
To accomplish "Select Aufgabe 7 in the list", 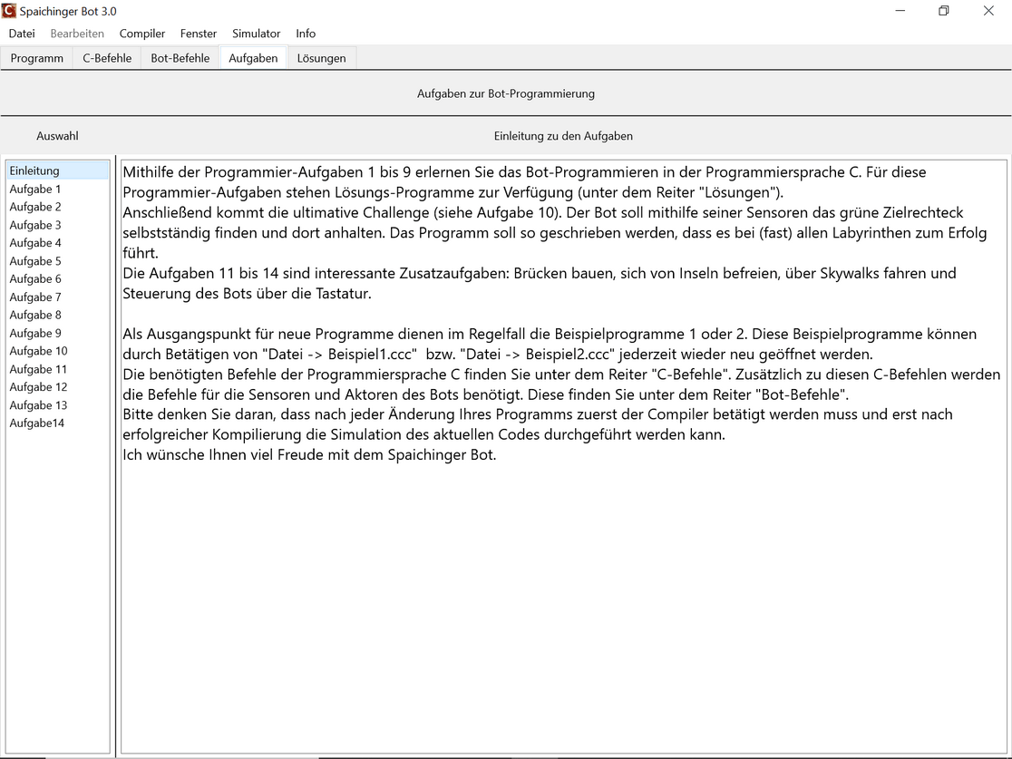I will click(x=58, y=297).
